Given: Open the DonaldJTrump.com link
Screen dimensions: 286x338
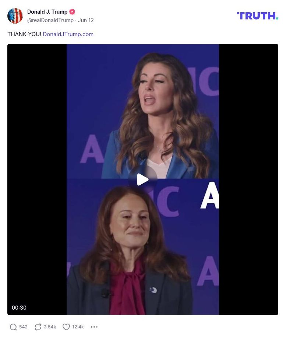Looking at the screenshot, I should click(x=68, y=34).
